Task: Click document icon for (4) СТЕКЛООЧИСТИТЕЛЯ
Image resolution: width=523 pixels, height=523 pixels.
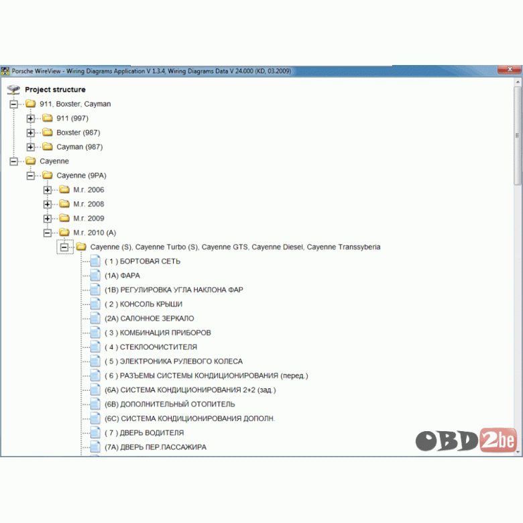Action: tap(95, 347)
